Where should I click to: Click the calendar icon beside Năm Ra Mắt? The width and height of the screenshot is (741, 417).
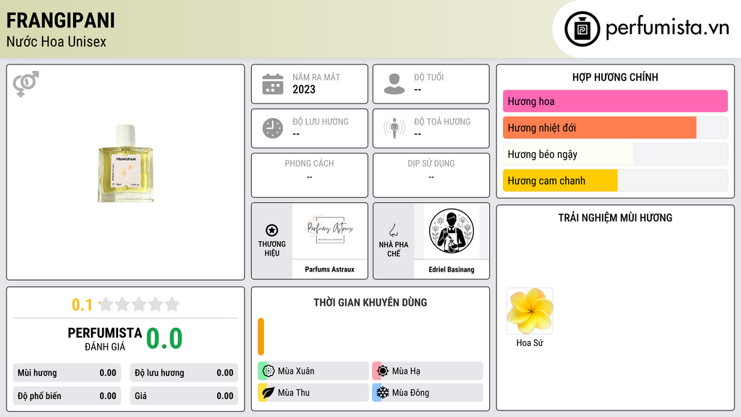(x=273, y=84)
